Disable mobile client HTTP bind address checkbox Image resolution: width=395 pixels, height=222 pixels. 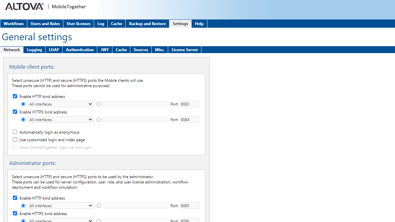pos(15,97)
